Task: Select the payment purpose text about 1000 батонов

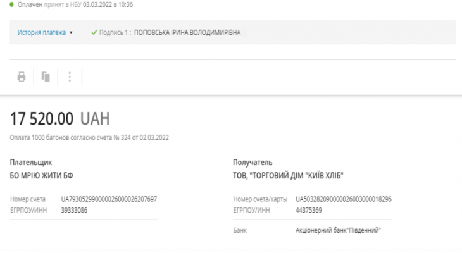Action: click(89, 137)
